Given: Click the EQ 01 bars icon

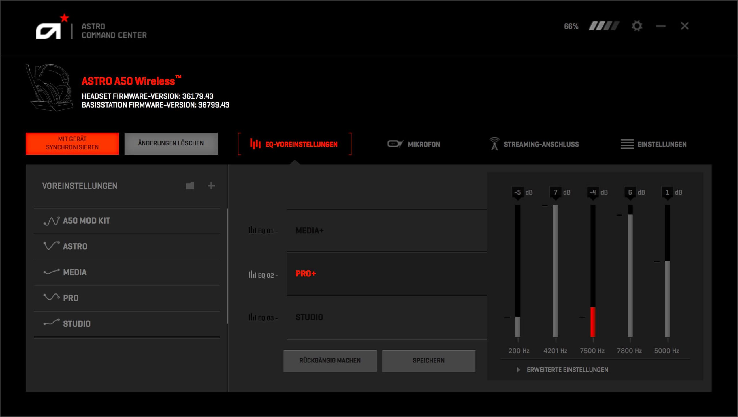Looking at the screenshot, I should pyautogui.click(x=252, y=230).
